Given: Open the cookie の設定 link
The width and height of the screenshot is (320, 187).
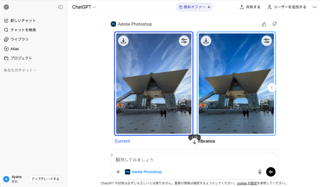Looking at the screenshot, I should 247,183.
